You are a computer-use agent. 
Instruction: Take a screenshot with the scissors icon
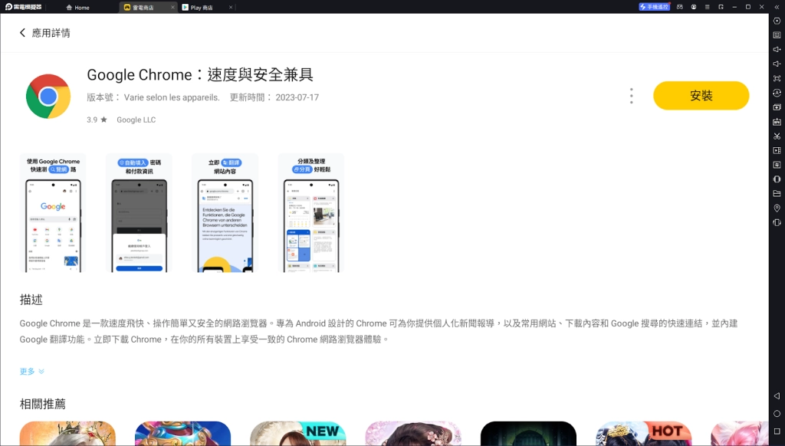[x=777, y=136]
